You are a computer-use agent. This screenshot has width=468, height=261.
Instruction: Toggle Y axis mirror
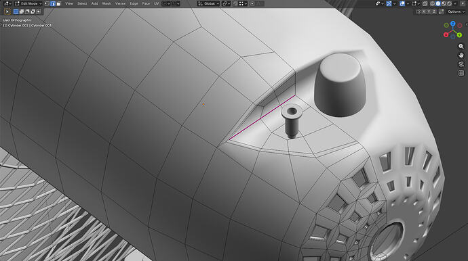[429, 11]
